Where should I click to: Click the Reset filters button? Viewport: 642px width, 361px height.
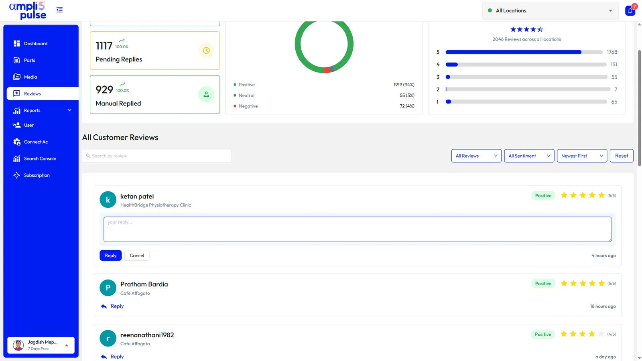pos(622,156)
